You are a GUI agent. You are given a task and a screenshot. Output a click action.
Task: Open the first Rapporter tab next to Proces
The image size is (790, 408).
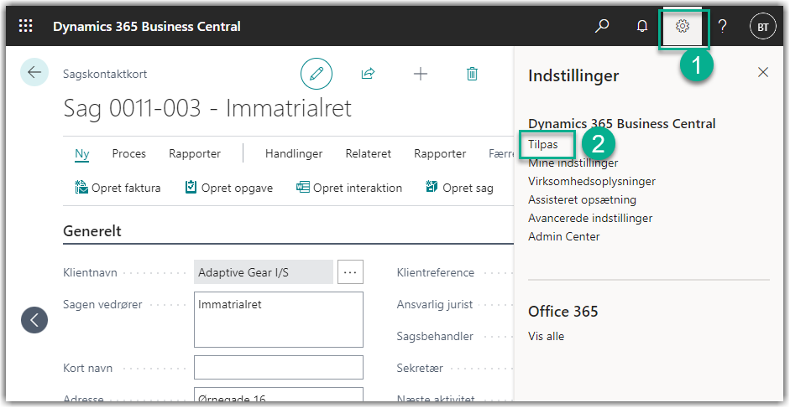point(195,153)
